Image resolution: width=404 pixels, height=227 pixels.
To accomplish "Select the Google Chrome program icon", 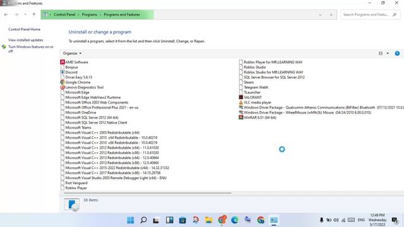I will (62, 82).
